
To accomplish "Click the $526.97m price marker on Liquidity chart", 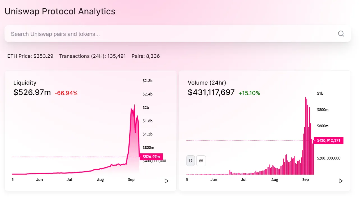I will 151,157.
